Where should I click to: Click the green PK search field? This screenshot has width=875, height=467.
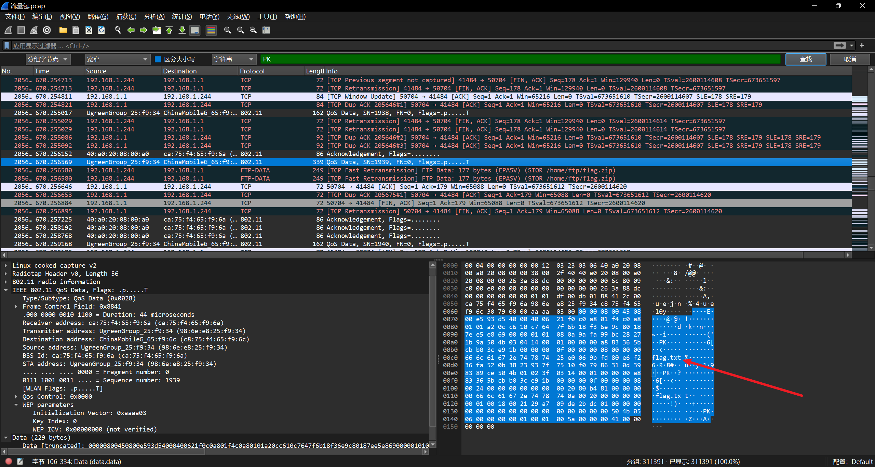(x=520, y=59)
